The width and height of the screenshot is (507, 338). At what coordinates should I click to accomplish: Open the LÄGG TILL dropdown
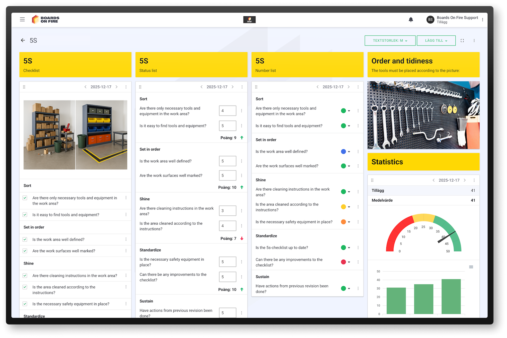pos(436,41)
